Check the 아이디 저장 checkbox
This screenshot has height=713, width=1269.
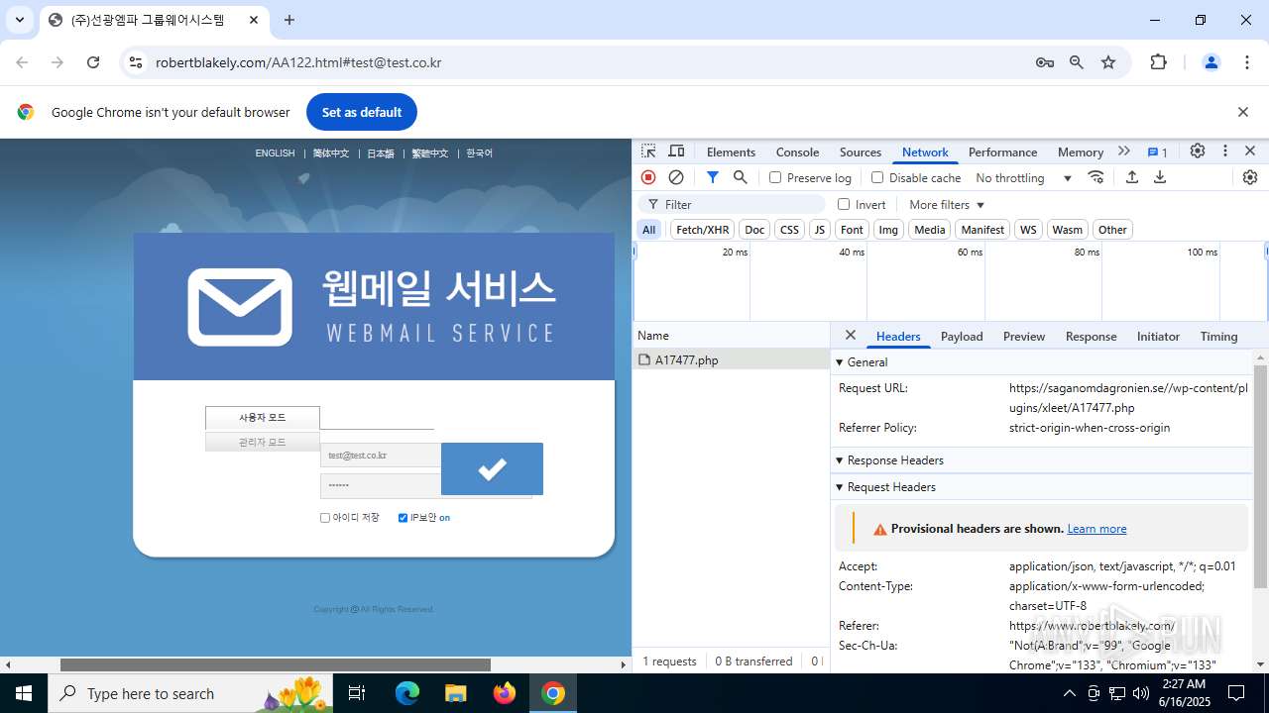click(325, 518)
